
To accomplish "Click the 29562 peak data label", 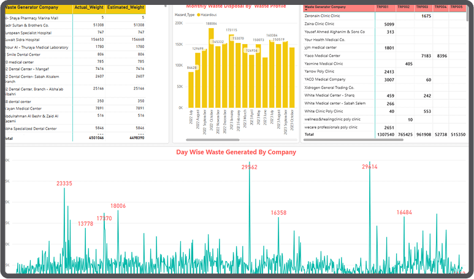I will click(250, 167).
